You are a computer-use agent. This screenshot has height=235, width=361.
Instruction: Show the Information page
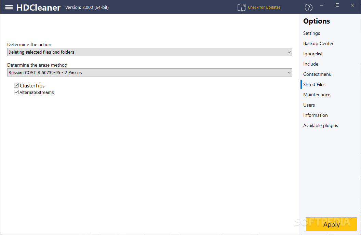click(x=316, y=115)
